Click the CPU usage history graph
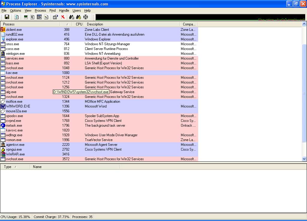Image resolution: width=307 pixels, height=221 pixels. click(200, 17)
